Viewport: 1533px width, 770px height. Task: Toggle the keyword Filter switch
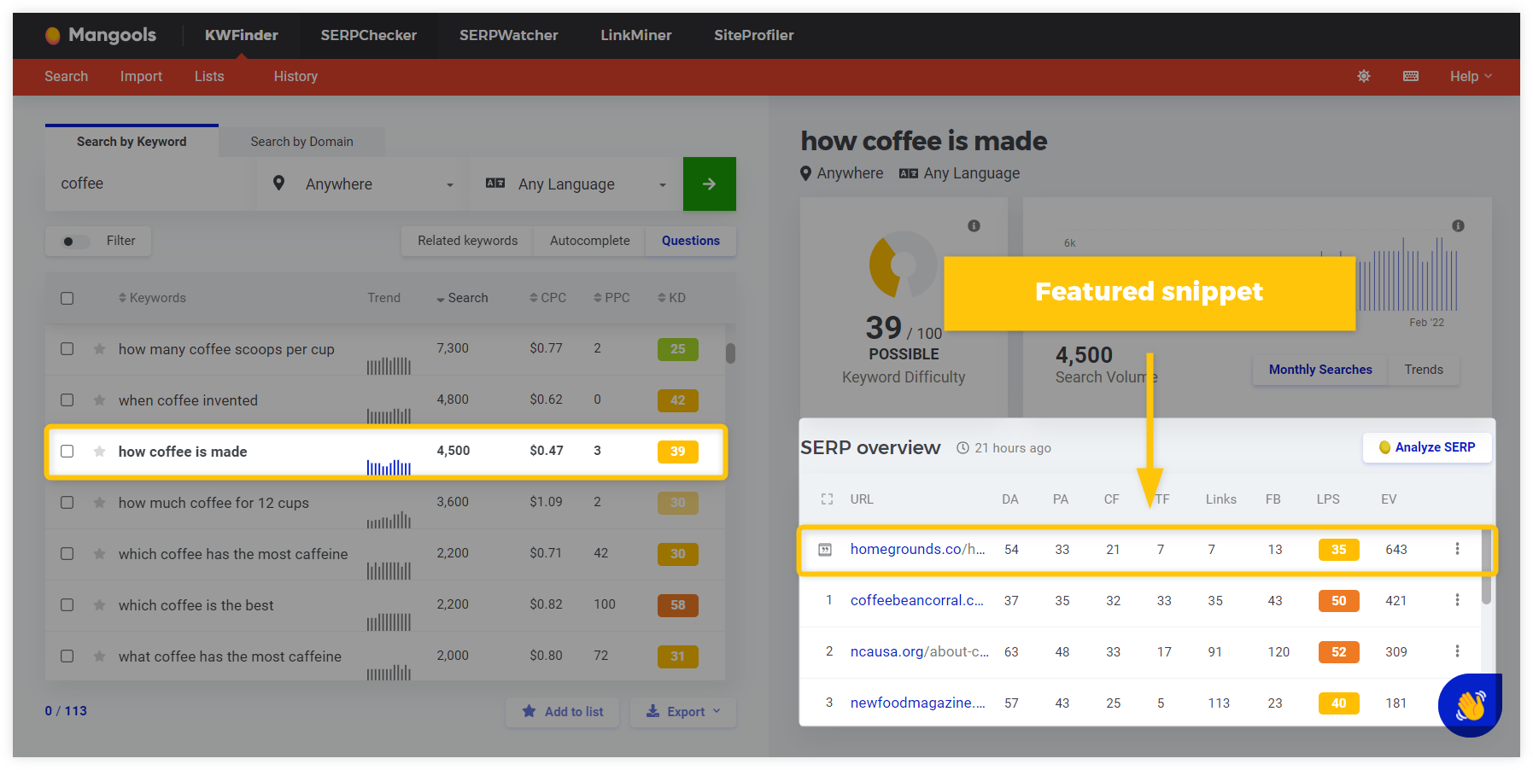tap(75, 242)
